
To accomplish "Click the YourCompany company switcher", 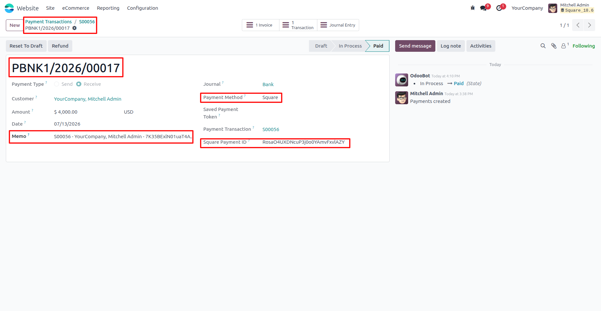I will click(527, 8).
